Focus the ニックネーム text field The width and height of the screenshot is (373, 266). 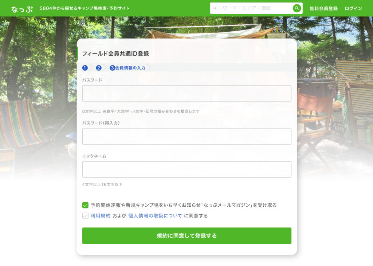pyautogui.click(x=186, y=170)
